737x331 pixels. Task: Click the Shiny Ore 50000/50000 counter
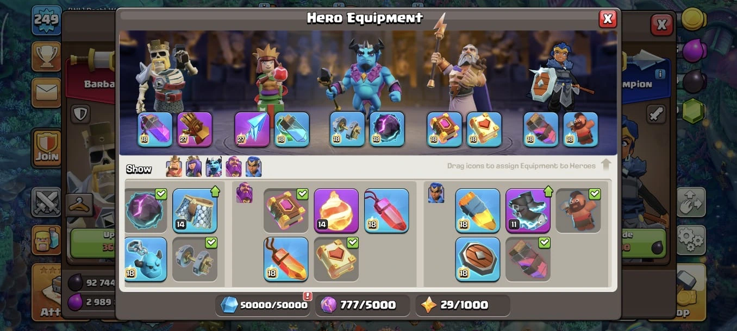click(264, 305)
